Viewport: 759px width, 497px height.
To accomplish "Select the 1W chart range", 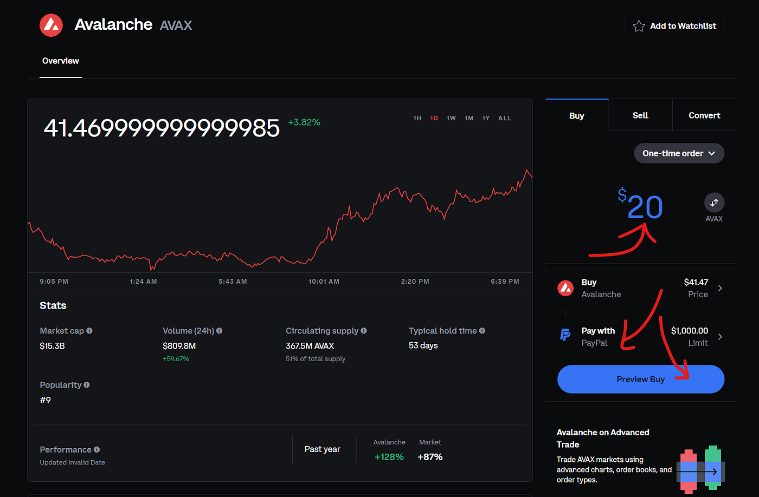I will click(451, 118).
